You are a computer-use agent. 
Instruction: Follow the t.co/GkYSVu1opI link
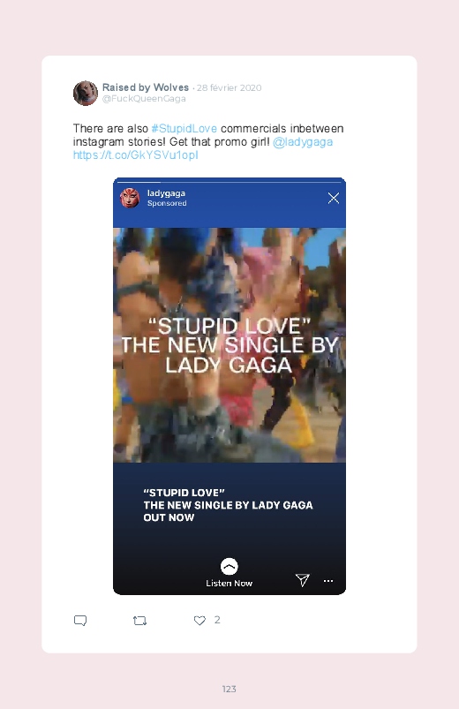[136, 155]
